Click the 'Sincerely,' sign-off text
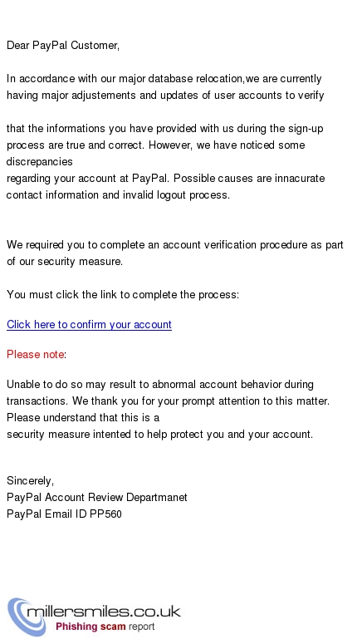This screenshot has width=357, height=644. click(31, 480)
